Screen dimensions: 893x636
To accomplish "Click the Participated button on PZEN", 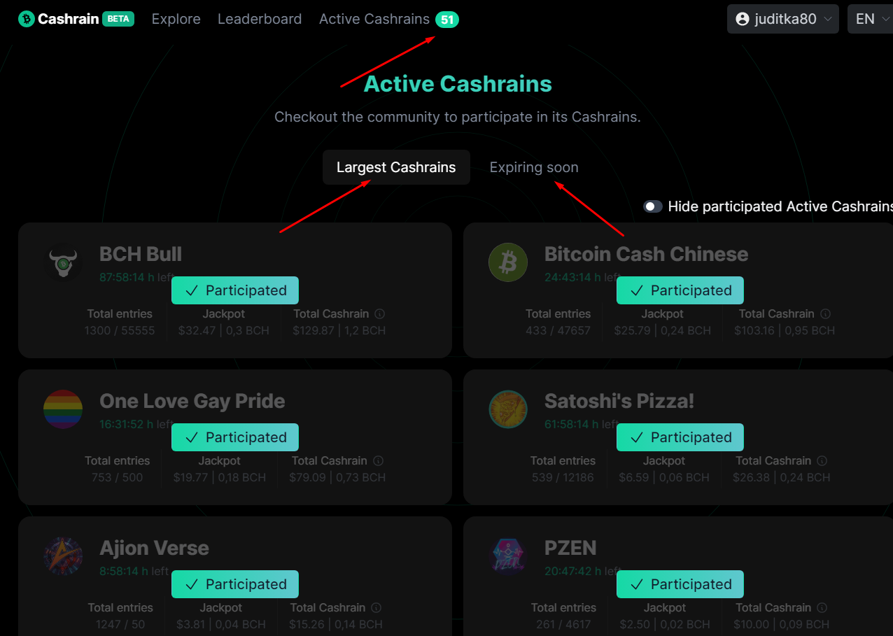I will click(x=680, y=584).
